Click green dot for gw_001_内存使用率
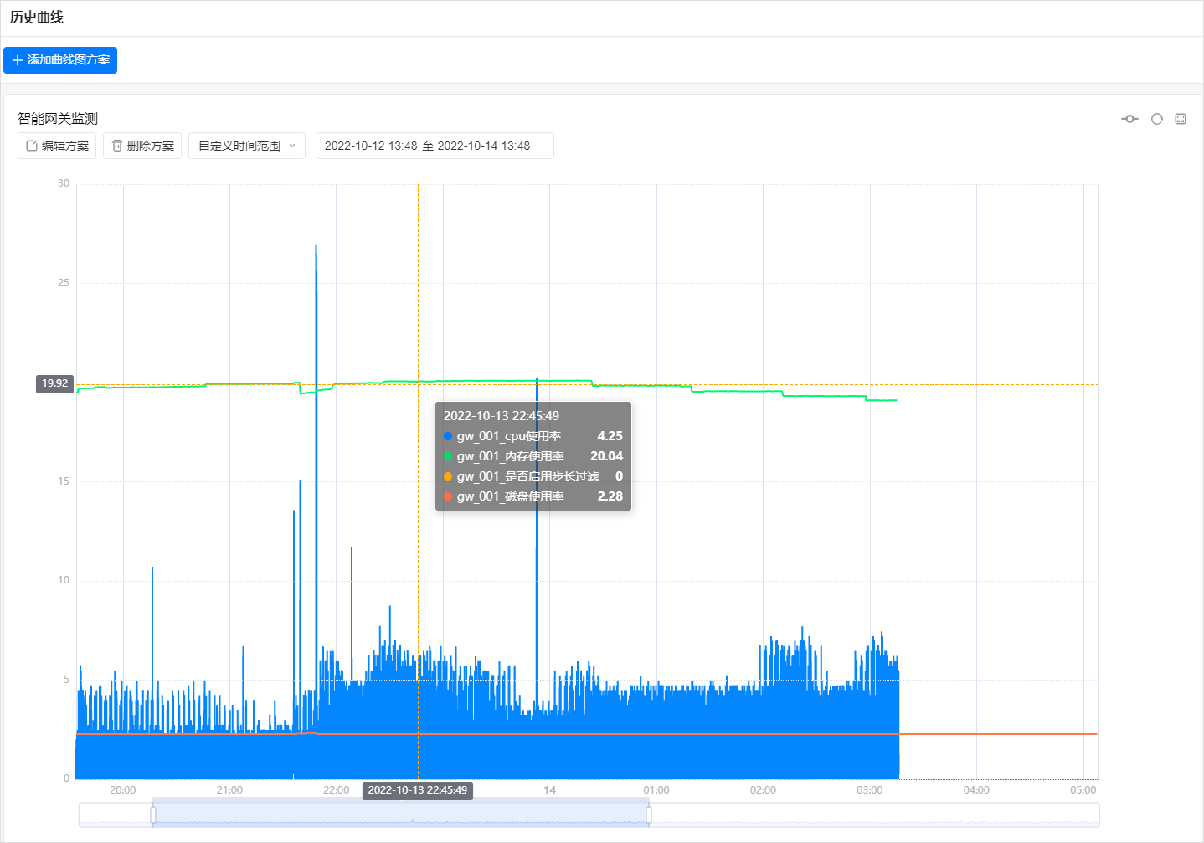 [x=448, y=456]
